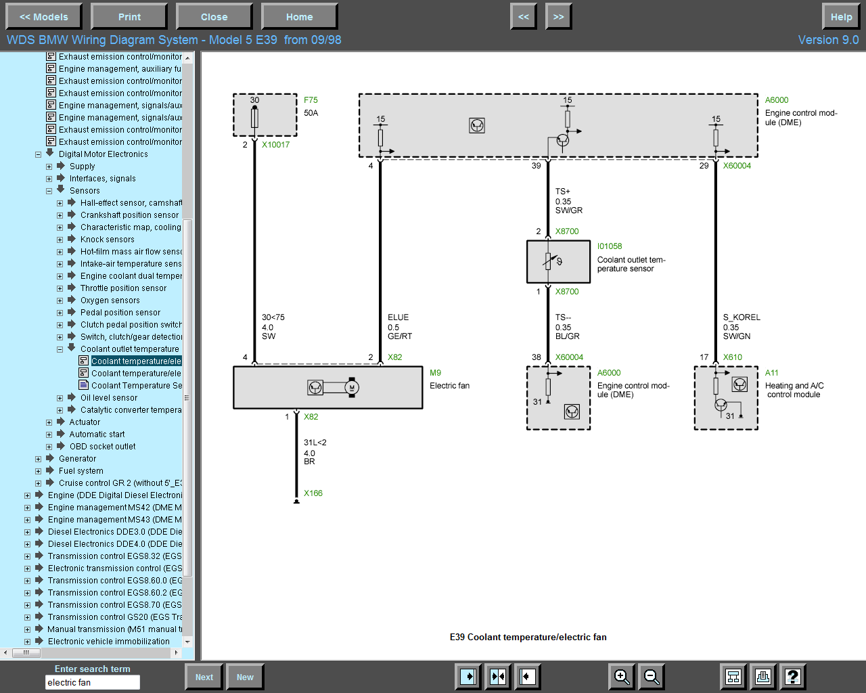Click the X60004 connector link near pin 29
This screenshot has height=693, width=866.
click(737, 166)
